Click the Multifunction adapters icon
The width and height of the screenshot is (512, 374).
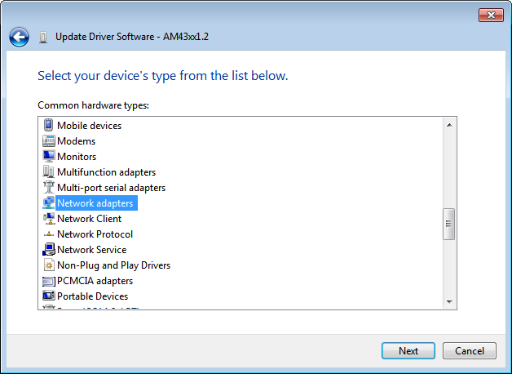(48, 172)
